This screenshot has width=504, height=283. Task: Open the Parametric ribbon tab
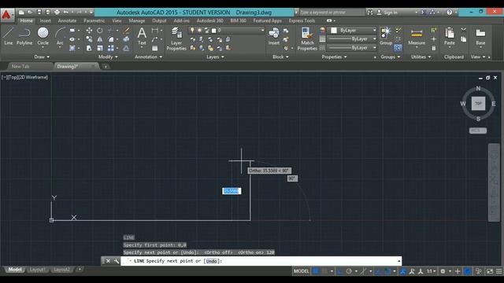[x=94, y=20]
